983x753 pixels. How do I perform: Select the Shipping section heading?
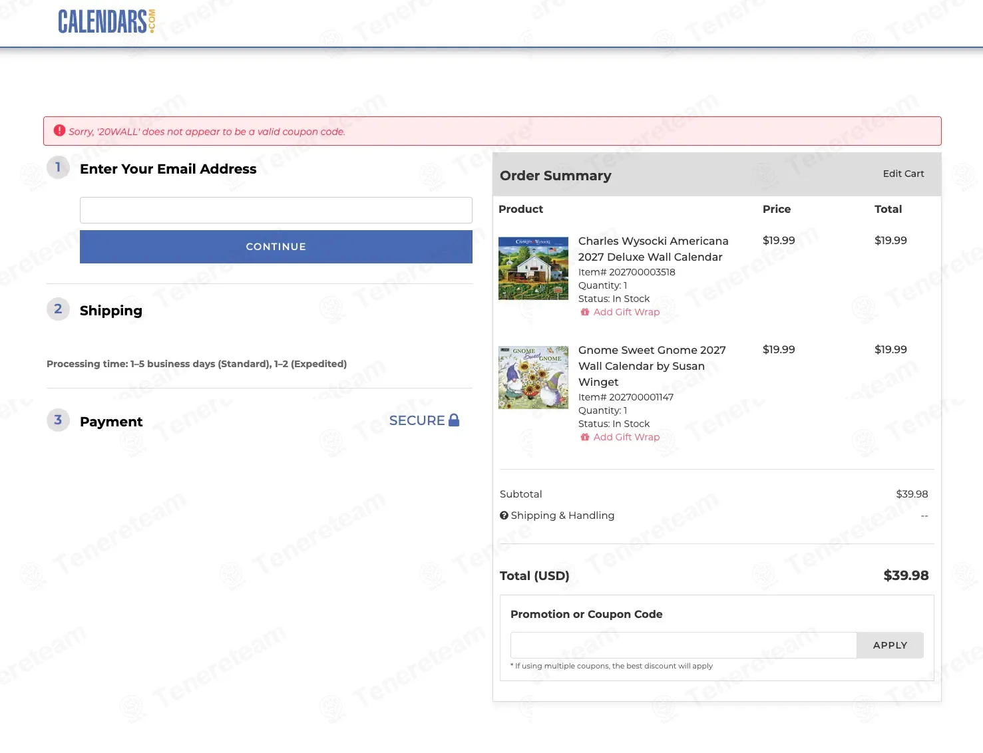[x=111, y=311]
